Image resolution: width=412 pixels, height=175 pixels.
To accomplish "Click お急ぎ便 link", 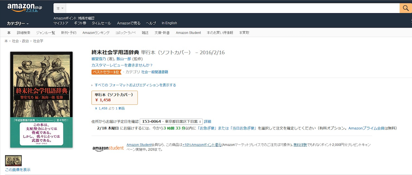I will click(206, 128).
